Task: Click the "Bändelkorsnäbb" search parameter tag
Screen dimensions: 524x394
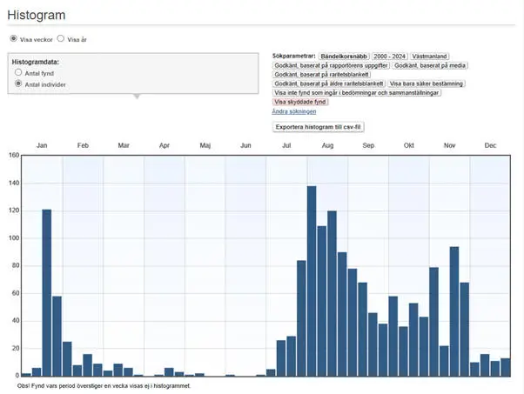Action: (343, 56)
